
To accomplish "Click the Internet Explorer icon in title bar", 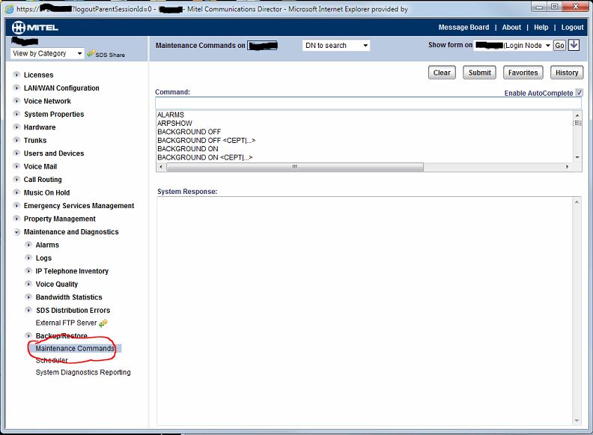I will click(9, 9).
